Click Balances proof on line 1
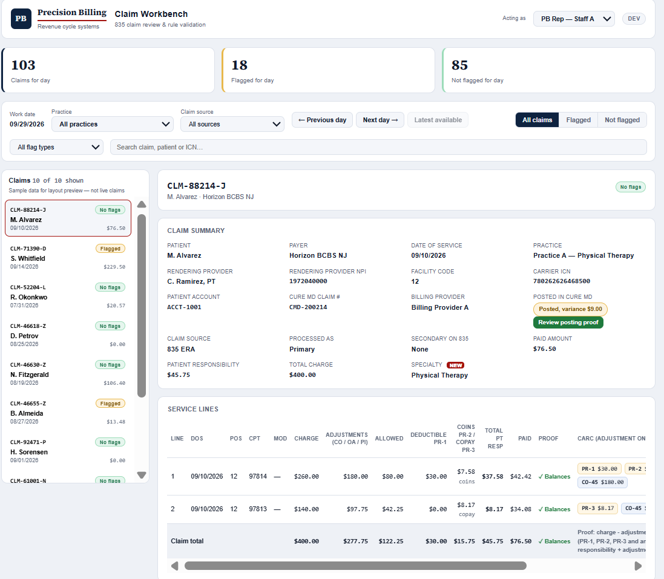This screenshot has height=579, width=664. point(554,477)
